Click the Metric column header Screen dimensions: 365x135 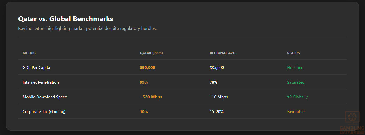(29, 53)
